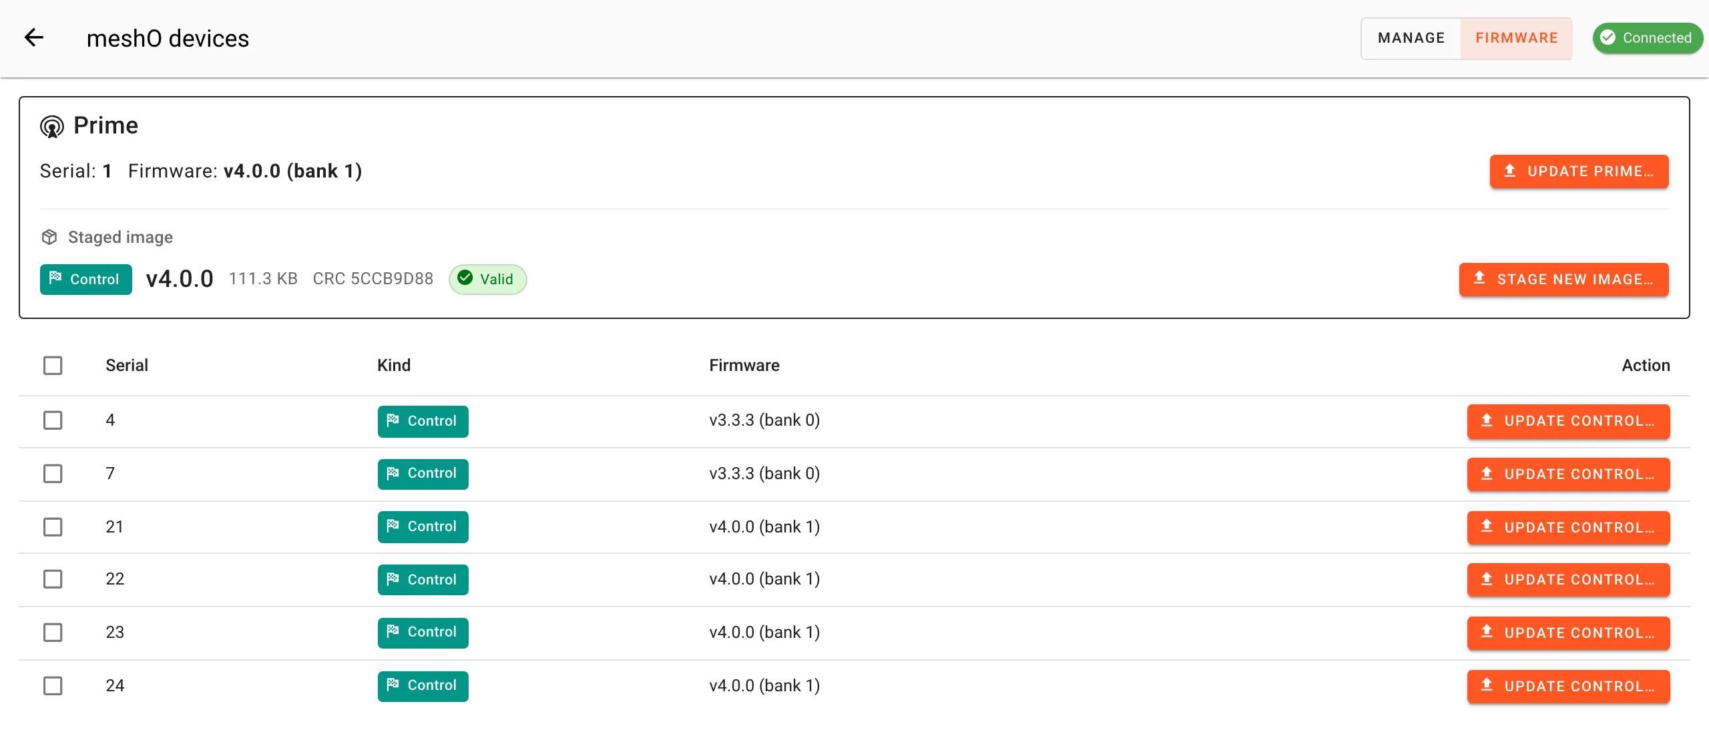The image size is (1709, 742).
Task: Click the Connected status chip
Action: tap(1648, 38)
